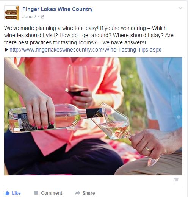Open the wine pouring photo
The image size is (188, 197).
pos(93,116)
